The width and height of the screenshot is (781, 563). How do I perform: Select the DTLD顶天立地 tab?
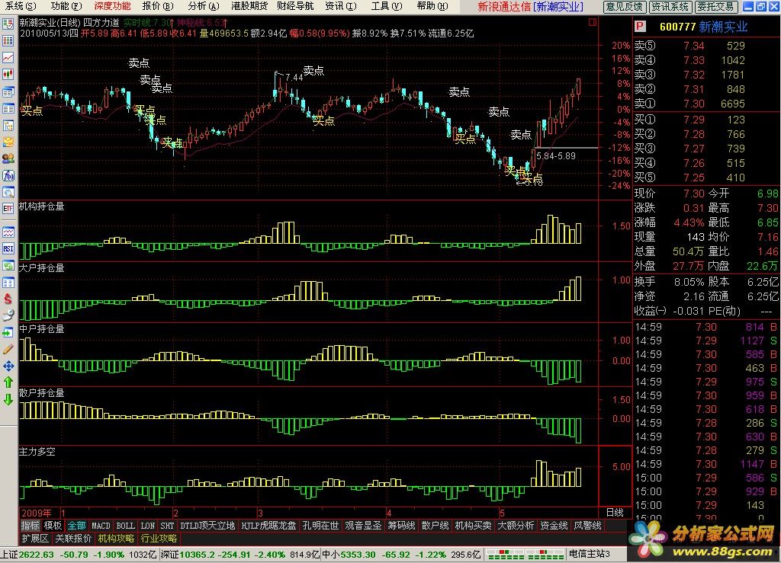207,525
